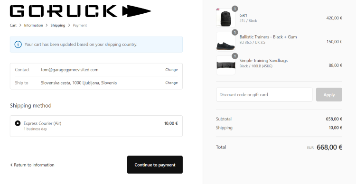Click quantity badge on Sandbags item

[235, 56]
